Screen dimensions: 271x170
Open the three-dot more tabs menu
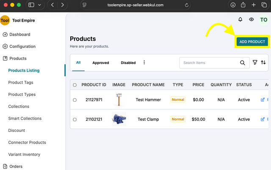click(x=144, y=62)
